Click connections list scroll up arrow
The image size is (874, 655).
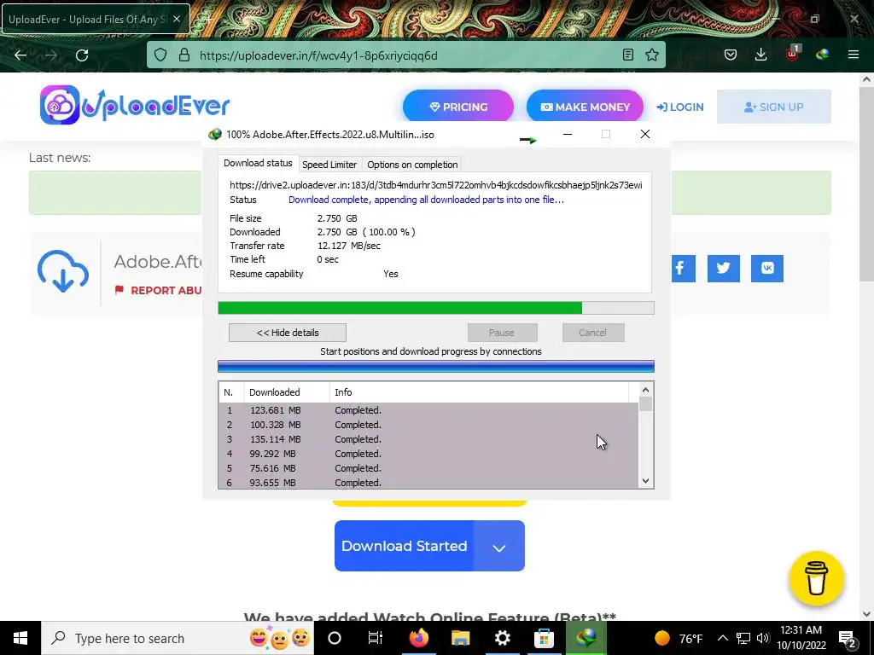645,390
